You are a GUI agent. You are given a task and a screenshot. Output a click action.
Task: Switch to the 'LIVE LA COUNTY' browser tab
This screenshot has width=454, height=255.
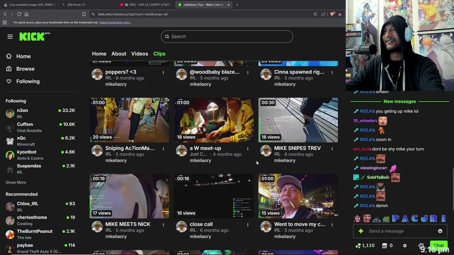point(146,5)
